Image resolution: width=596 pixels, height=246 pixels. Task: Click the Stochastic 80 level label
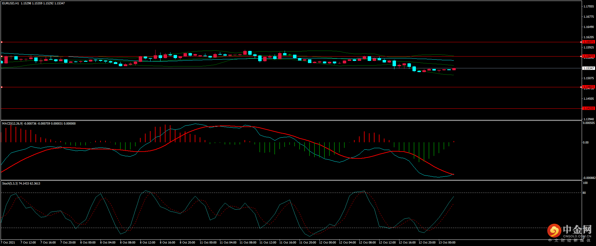pos(584,193)
